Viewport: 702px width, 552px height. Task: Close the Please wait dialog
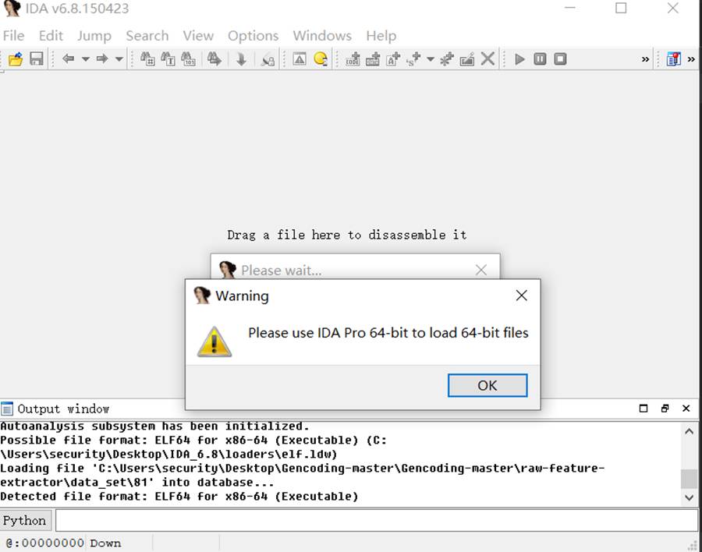coord(480,270)
